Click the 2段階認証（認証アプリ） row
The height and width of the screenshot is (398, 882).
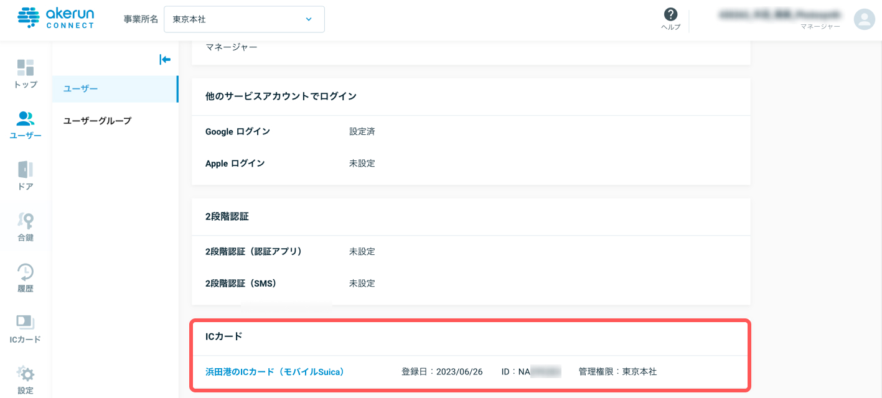(471, 252)
